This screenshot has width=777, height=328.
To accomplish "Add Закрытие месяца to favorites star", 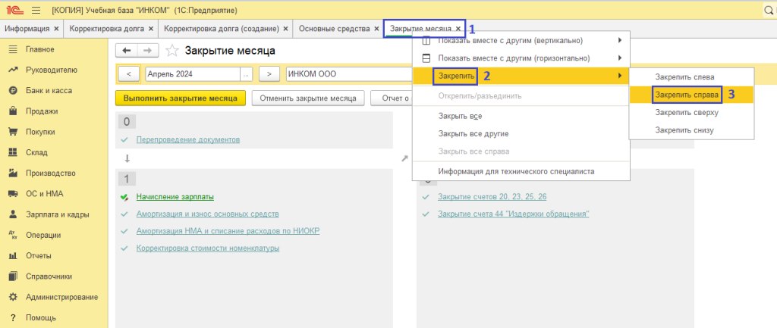I will (x=172, y=51).
